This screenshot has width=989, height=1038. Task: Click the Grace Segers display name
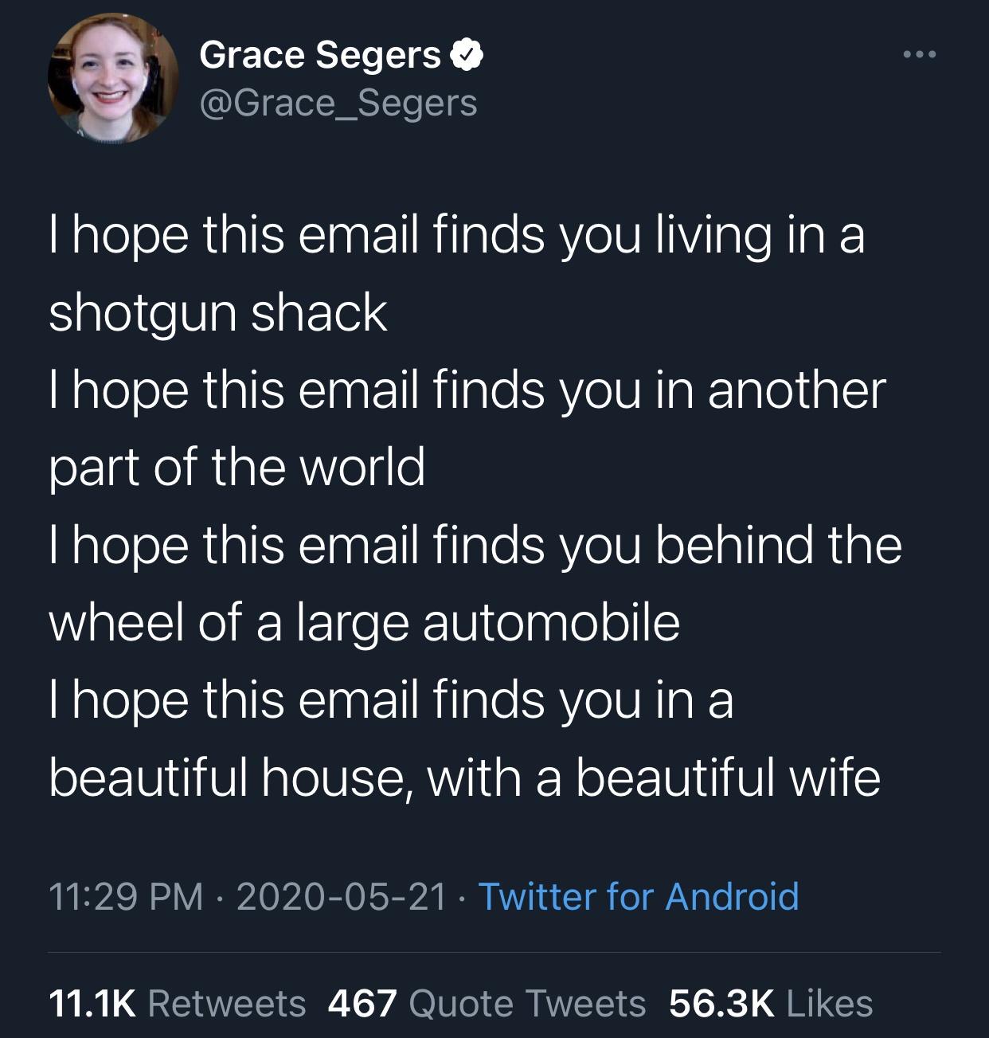click(x=319, y=55)
